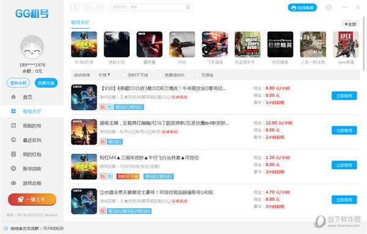Select the 穿越火线 game icon

[117, 45]
